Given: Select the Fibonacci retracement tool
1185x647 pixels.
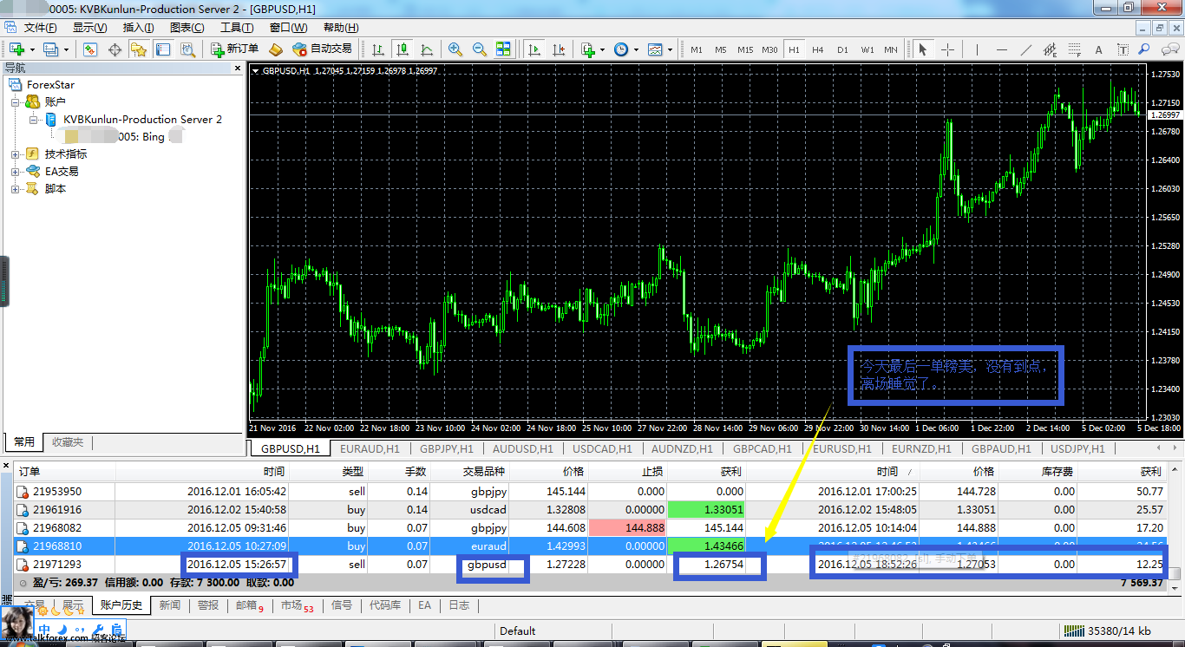Looking at the screenshot, I should click(1075, 49).
